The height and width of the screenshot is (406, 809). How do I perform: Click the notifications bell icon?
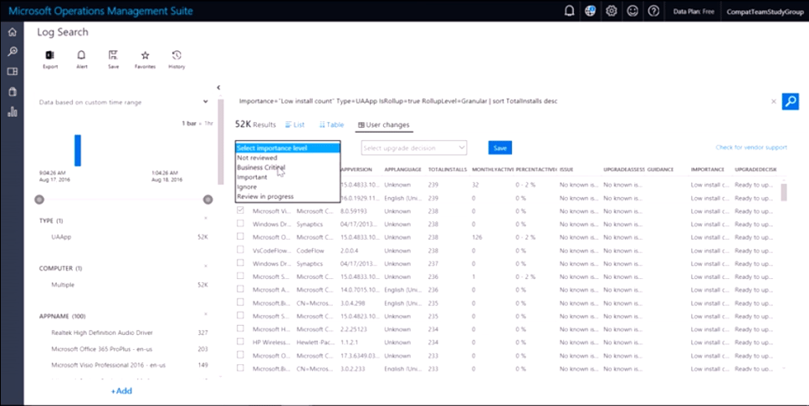pyautogui.click(x=569, y=12)
